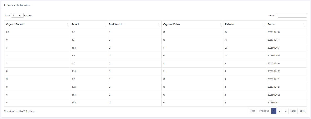Click Referral value 4 for 2023-12-14
This screenshot has width=311, height=119.
point(226,40)
